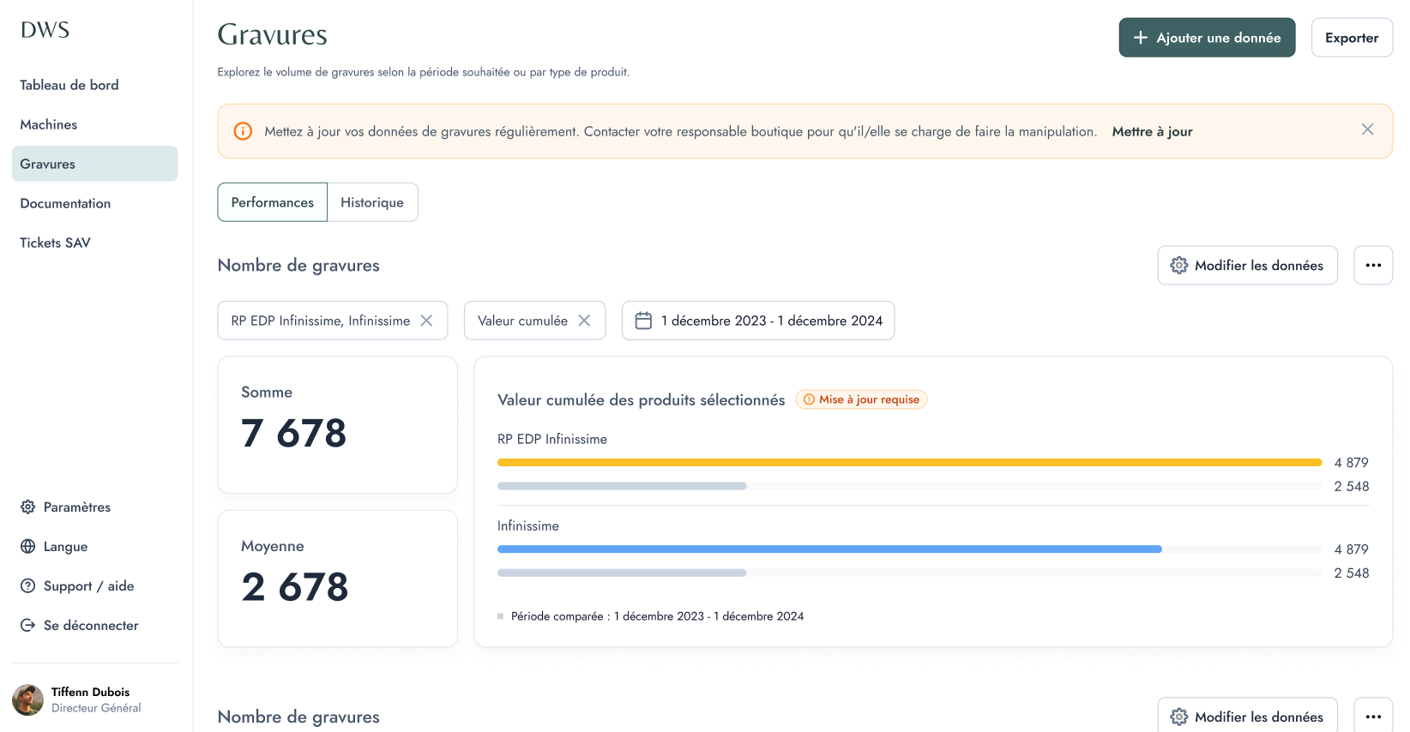Open Tableau de bord page

pyautogui.click(x=69, y=85)
